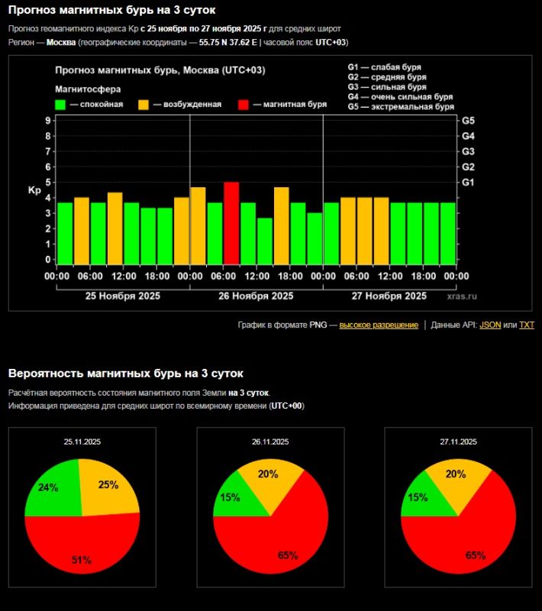Click the Вероятность магнитных бурь на 3 суток heading
The width and height of the screenshot is (542, 611).
(x=126, y=373)
